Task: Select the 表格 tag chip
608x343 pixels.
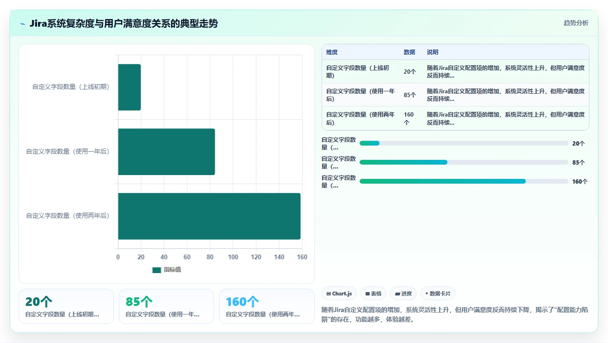Action: pos(373,294)
